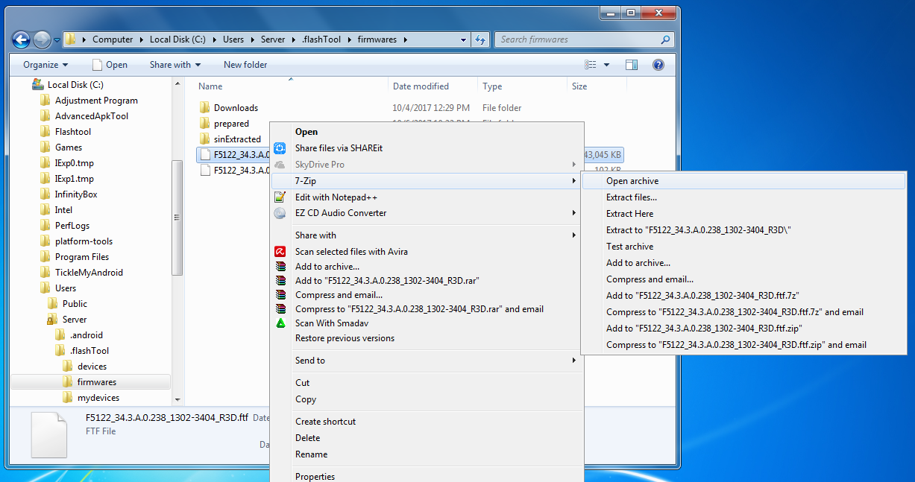Click the sinExtracted folder icon
Screen dimensions: 915x482
coord(205,139)
